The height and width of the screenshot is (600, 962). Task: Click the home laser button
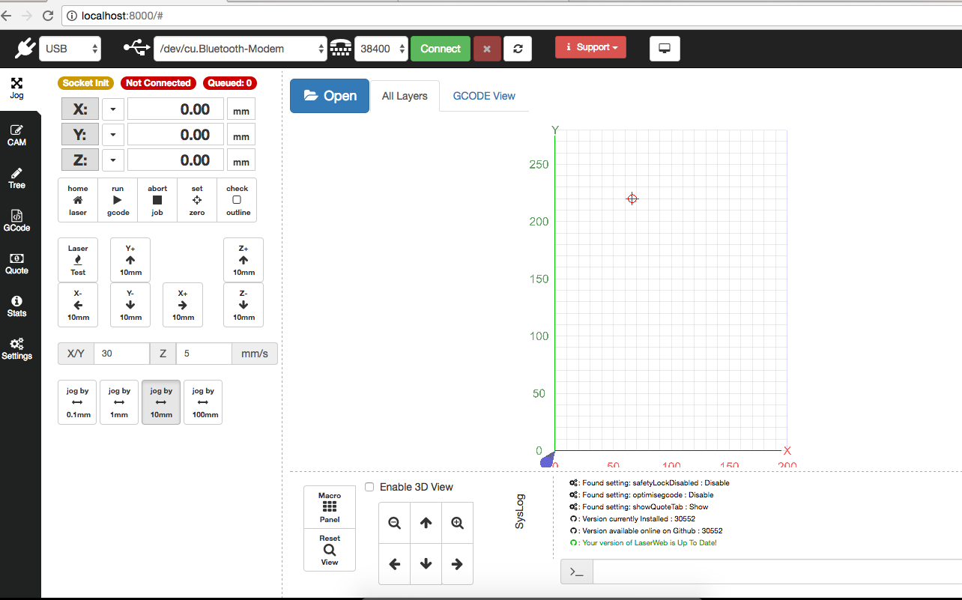tap(78, 200)
